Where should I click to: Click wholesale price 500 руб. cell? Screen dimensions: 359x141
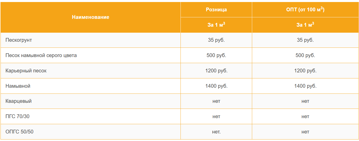(x=305, y=55)
